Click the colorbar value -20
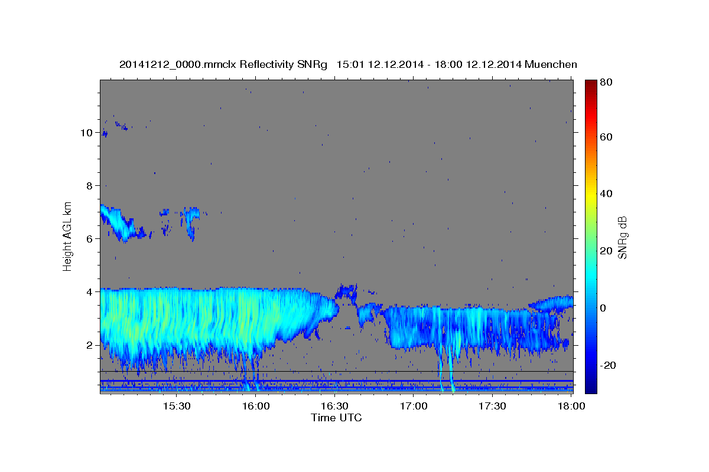The height and width of the screenshot is (472, 709). 608,365
